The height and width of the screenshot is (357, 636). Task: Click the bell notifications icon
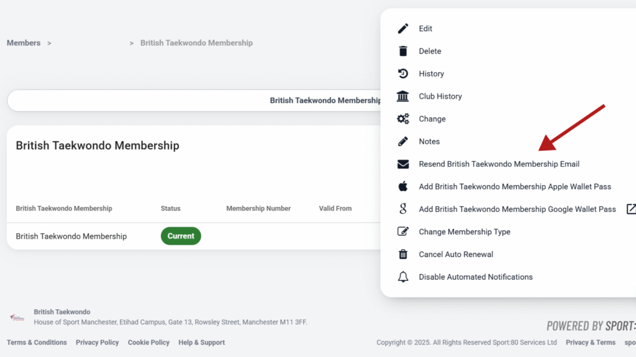[403, 277]
